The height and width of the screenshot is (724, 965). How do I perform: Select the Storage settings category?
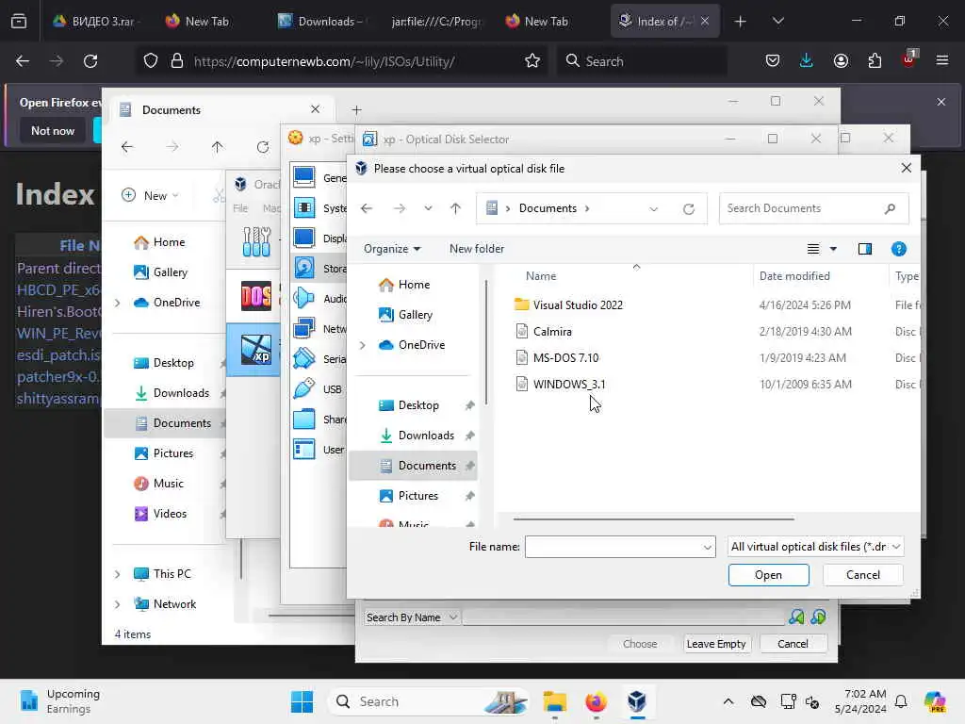(319, 269)
